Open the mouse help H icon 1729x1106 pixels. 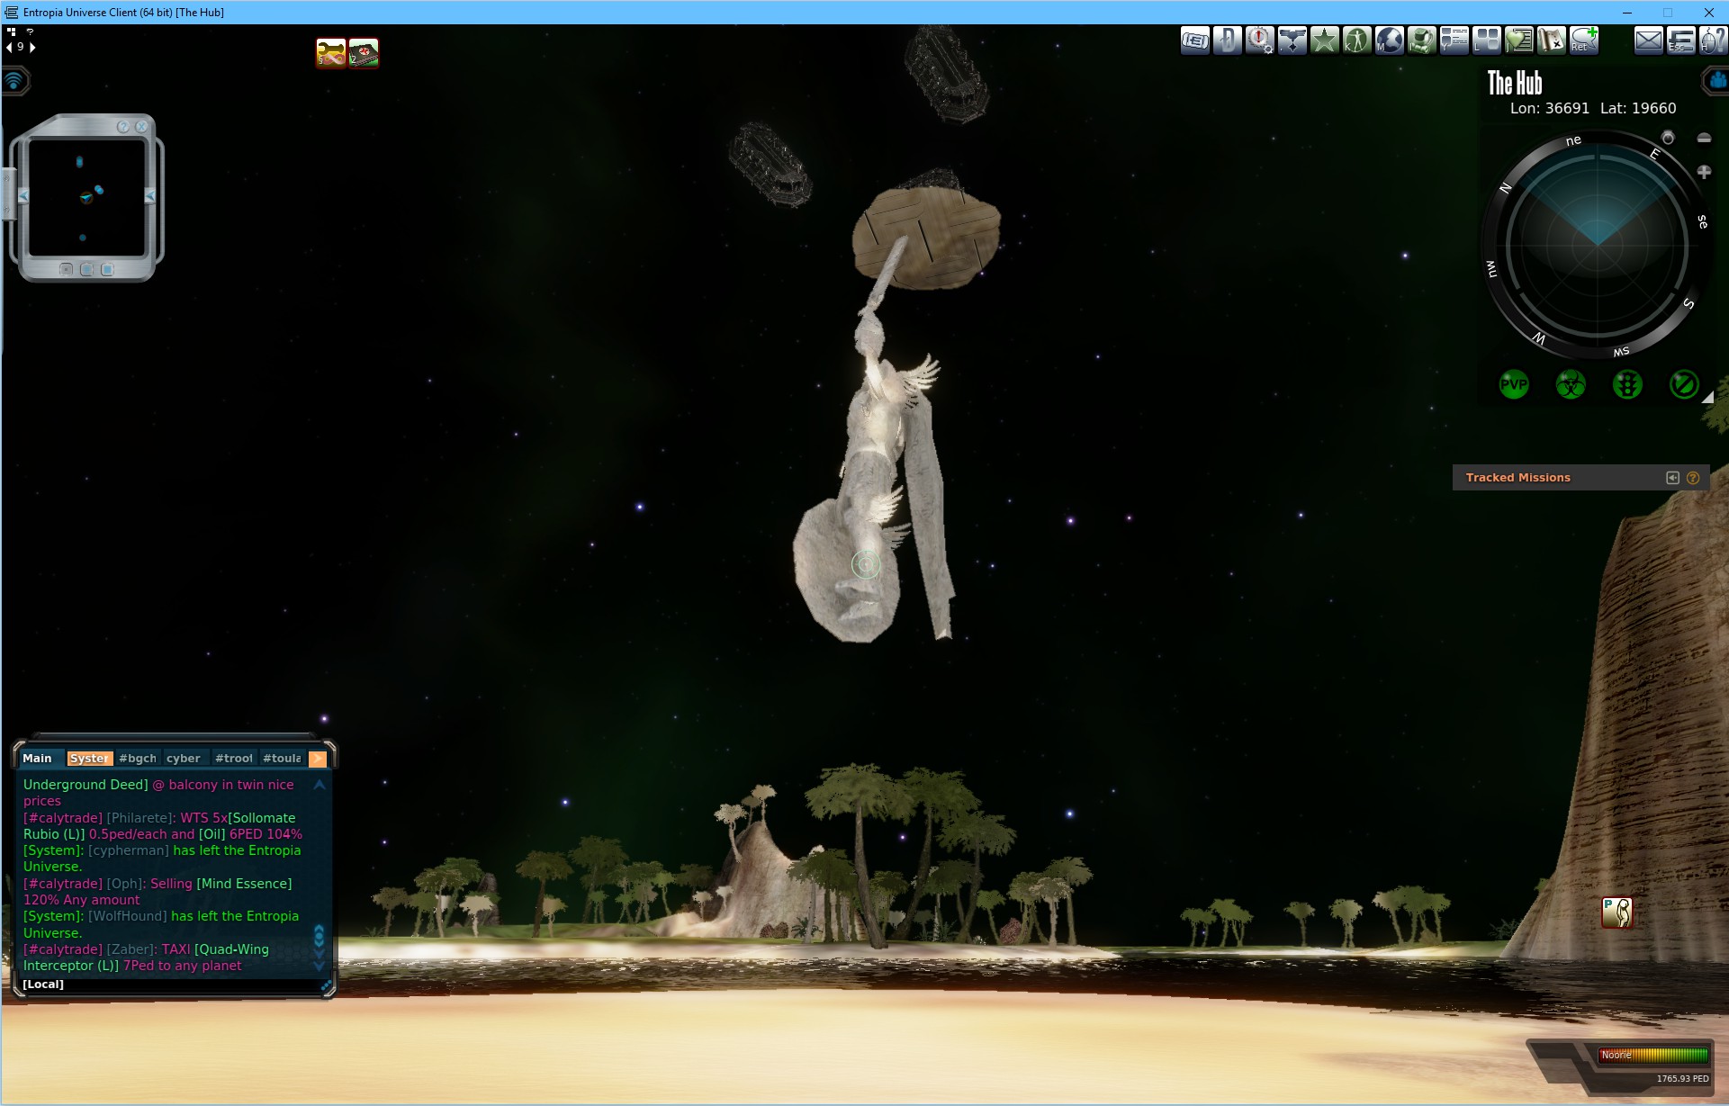tap(1712, 40)
